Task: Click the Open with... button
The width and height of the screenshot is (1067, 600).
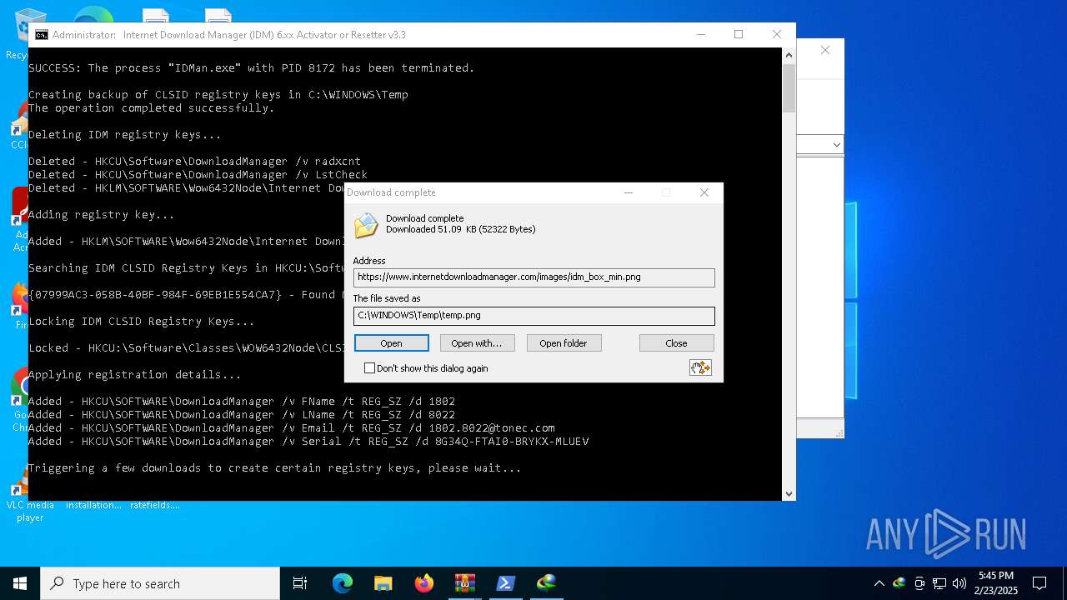Action: (476, 343)
